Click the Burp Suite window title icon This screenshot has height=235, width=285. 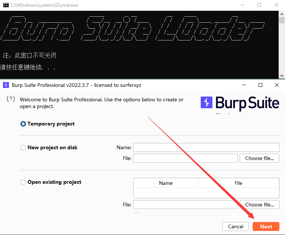[x=6, y=85]
